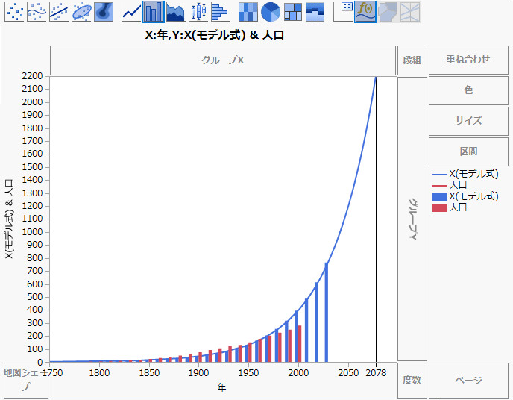Select the Treemap element icon

click(293, 11)
